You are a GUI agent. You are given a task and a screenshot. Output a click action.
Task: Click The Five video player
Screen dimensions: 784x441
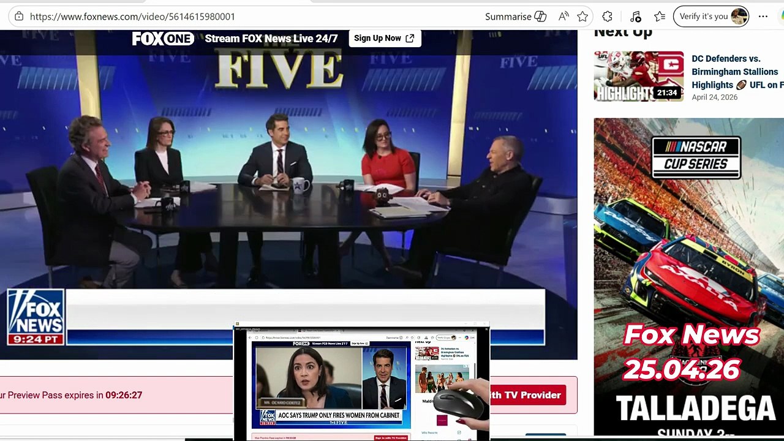pyautogui.click(x=288, y=195)
